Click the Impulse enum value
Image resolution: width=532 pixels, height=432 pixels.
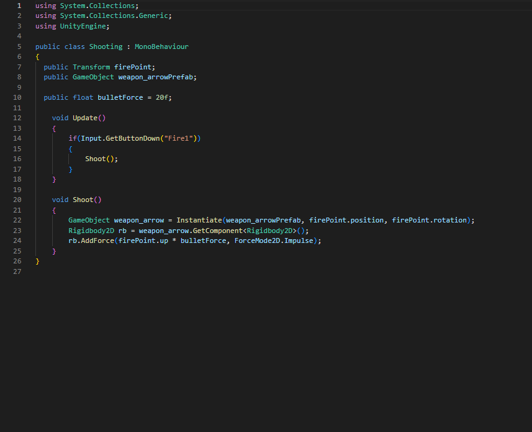[x=300, y=240]
